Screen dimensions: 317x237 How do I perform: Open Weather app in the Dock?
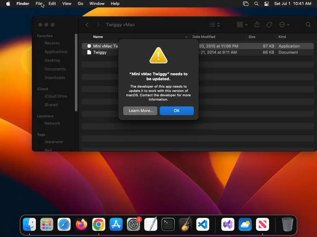(245, 224)
